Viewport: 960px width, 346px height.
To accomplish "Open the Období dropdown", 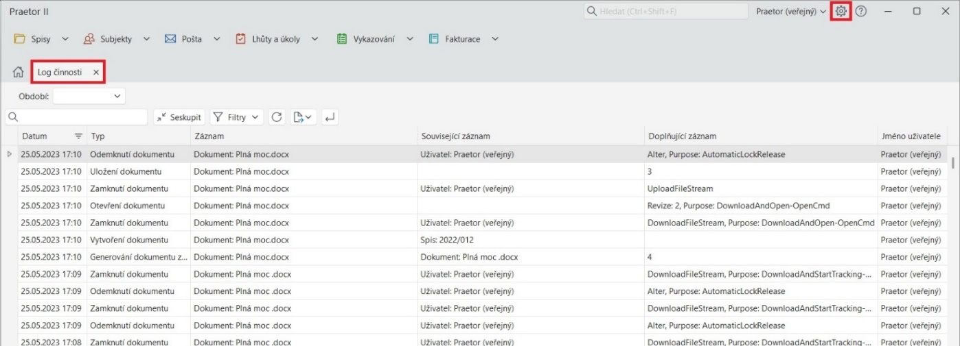I will pos(89,97).
